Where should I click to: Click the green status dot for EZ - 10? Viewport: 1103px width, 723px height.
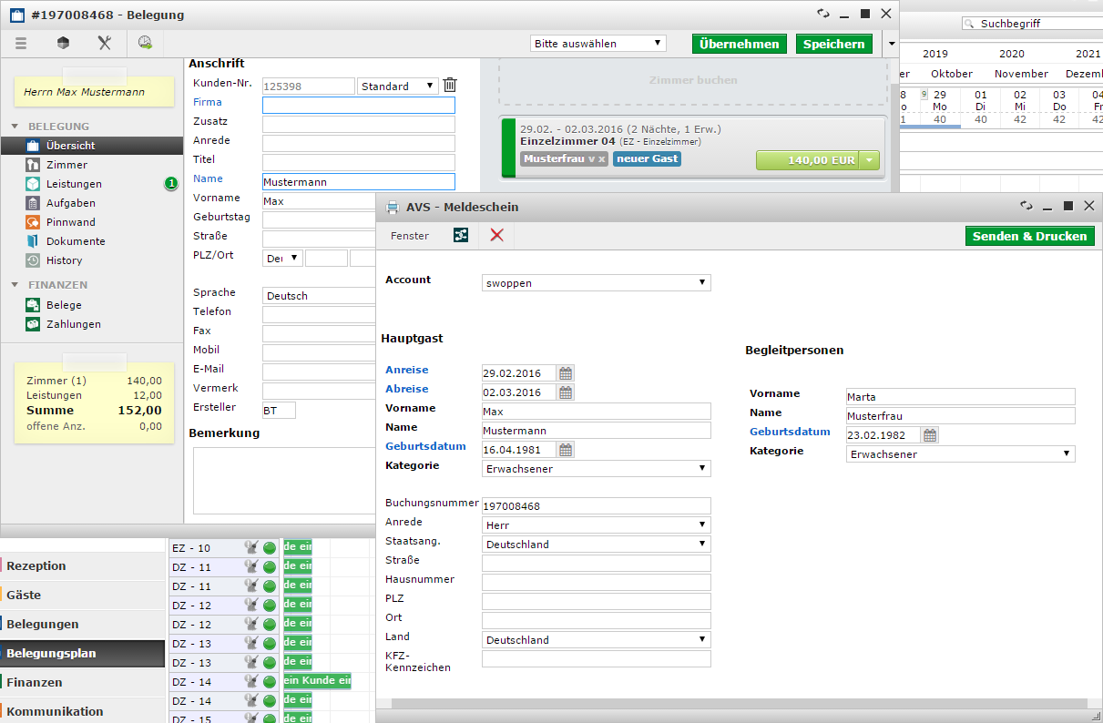(270, 547)
